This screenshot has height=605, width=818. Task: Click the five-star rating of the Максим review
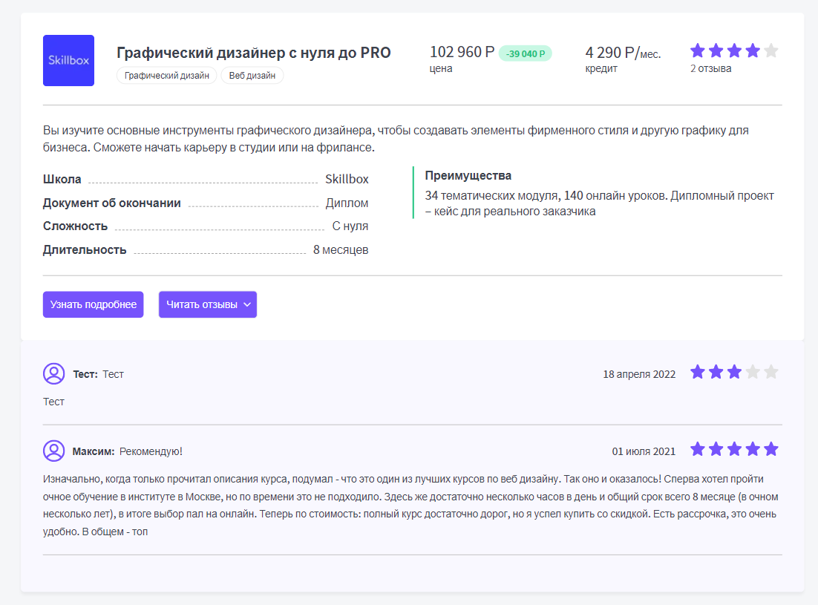(734, 449)
